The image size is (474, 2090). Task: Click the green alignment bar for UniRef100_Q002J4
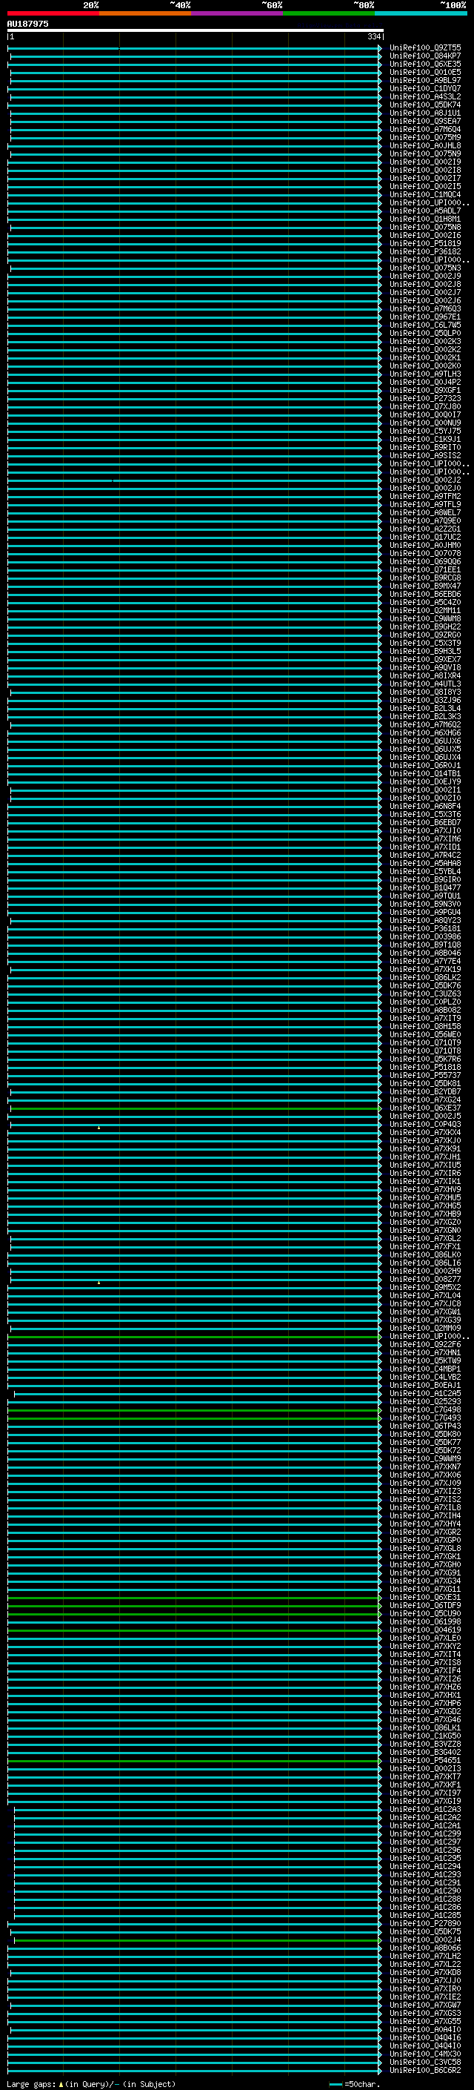coord(197,1940)
